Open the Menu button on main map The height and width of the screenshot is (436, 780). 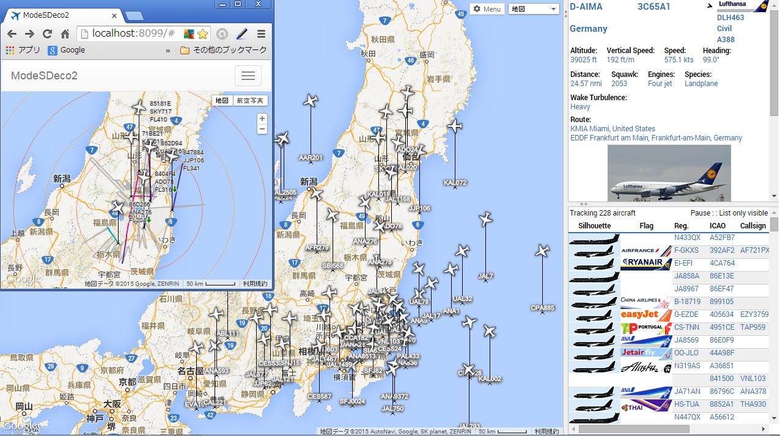coord(487,9)
